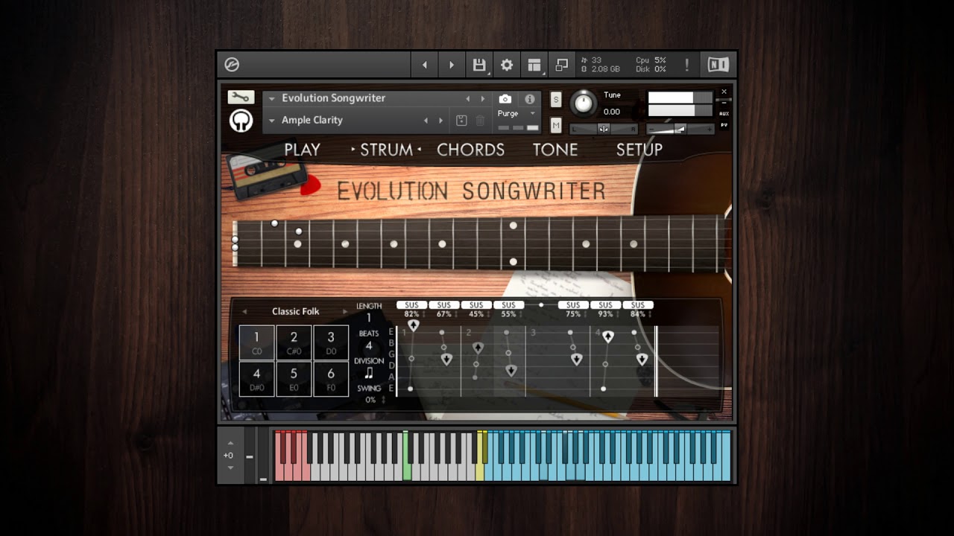The width and height of the screenshot is (954, 536).
Task: Click the Tune value field 0.00
Action: pos(612,112)
